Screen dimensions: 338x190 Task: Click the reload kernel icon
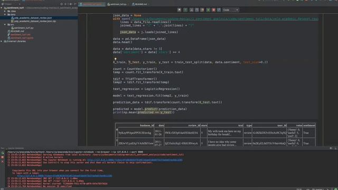click(x=219, y=10)
